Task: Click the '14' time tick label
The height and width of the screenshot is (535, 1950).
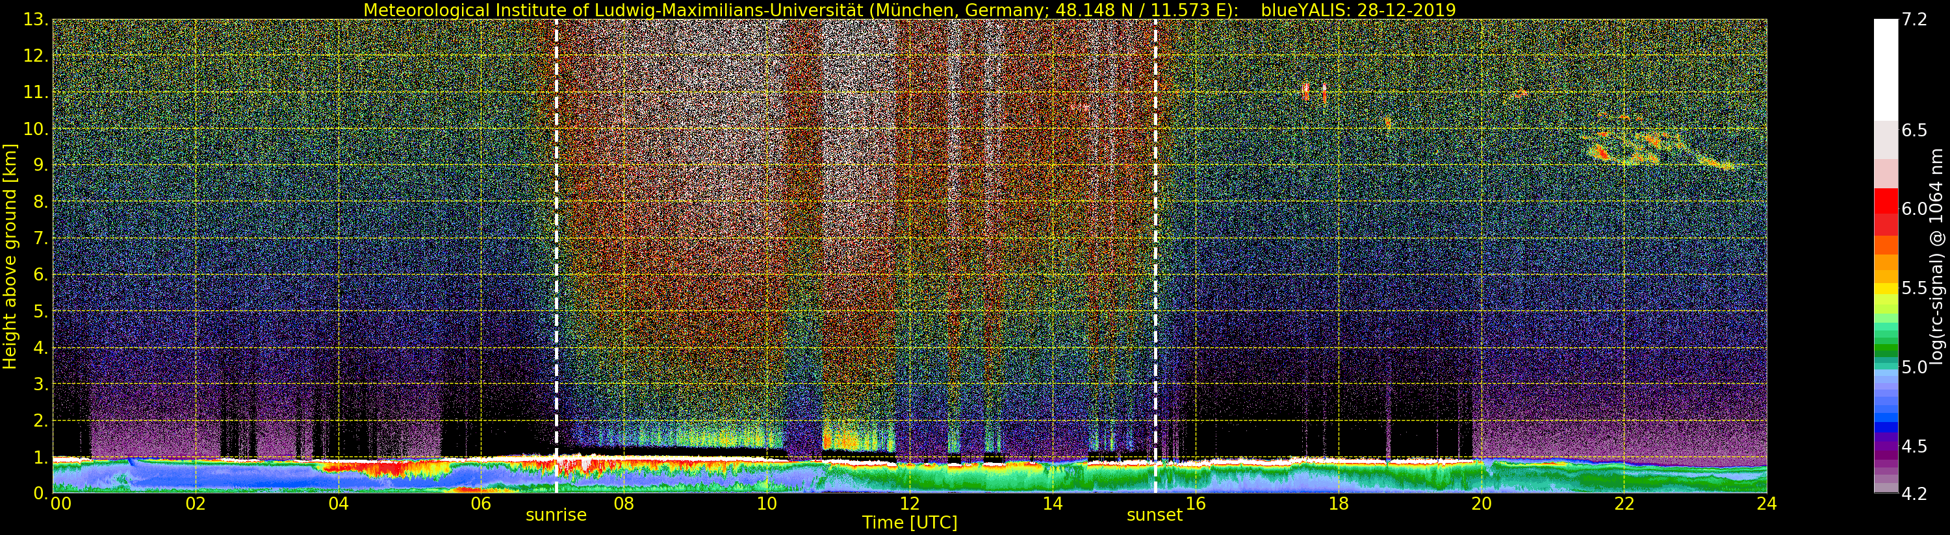Action: pyautogui.click(x=1053, y=504)
